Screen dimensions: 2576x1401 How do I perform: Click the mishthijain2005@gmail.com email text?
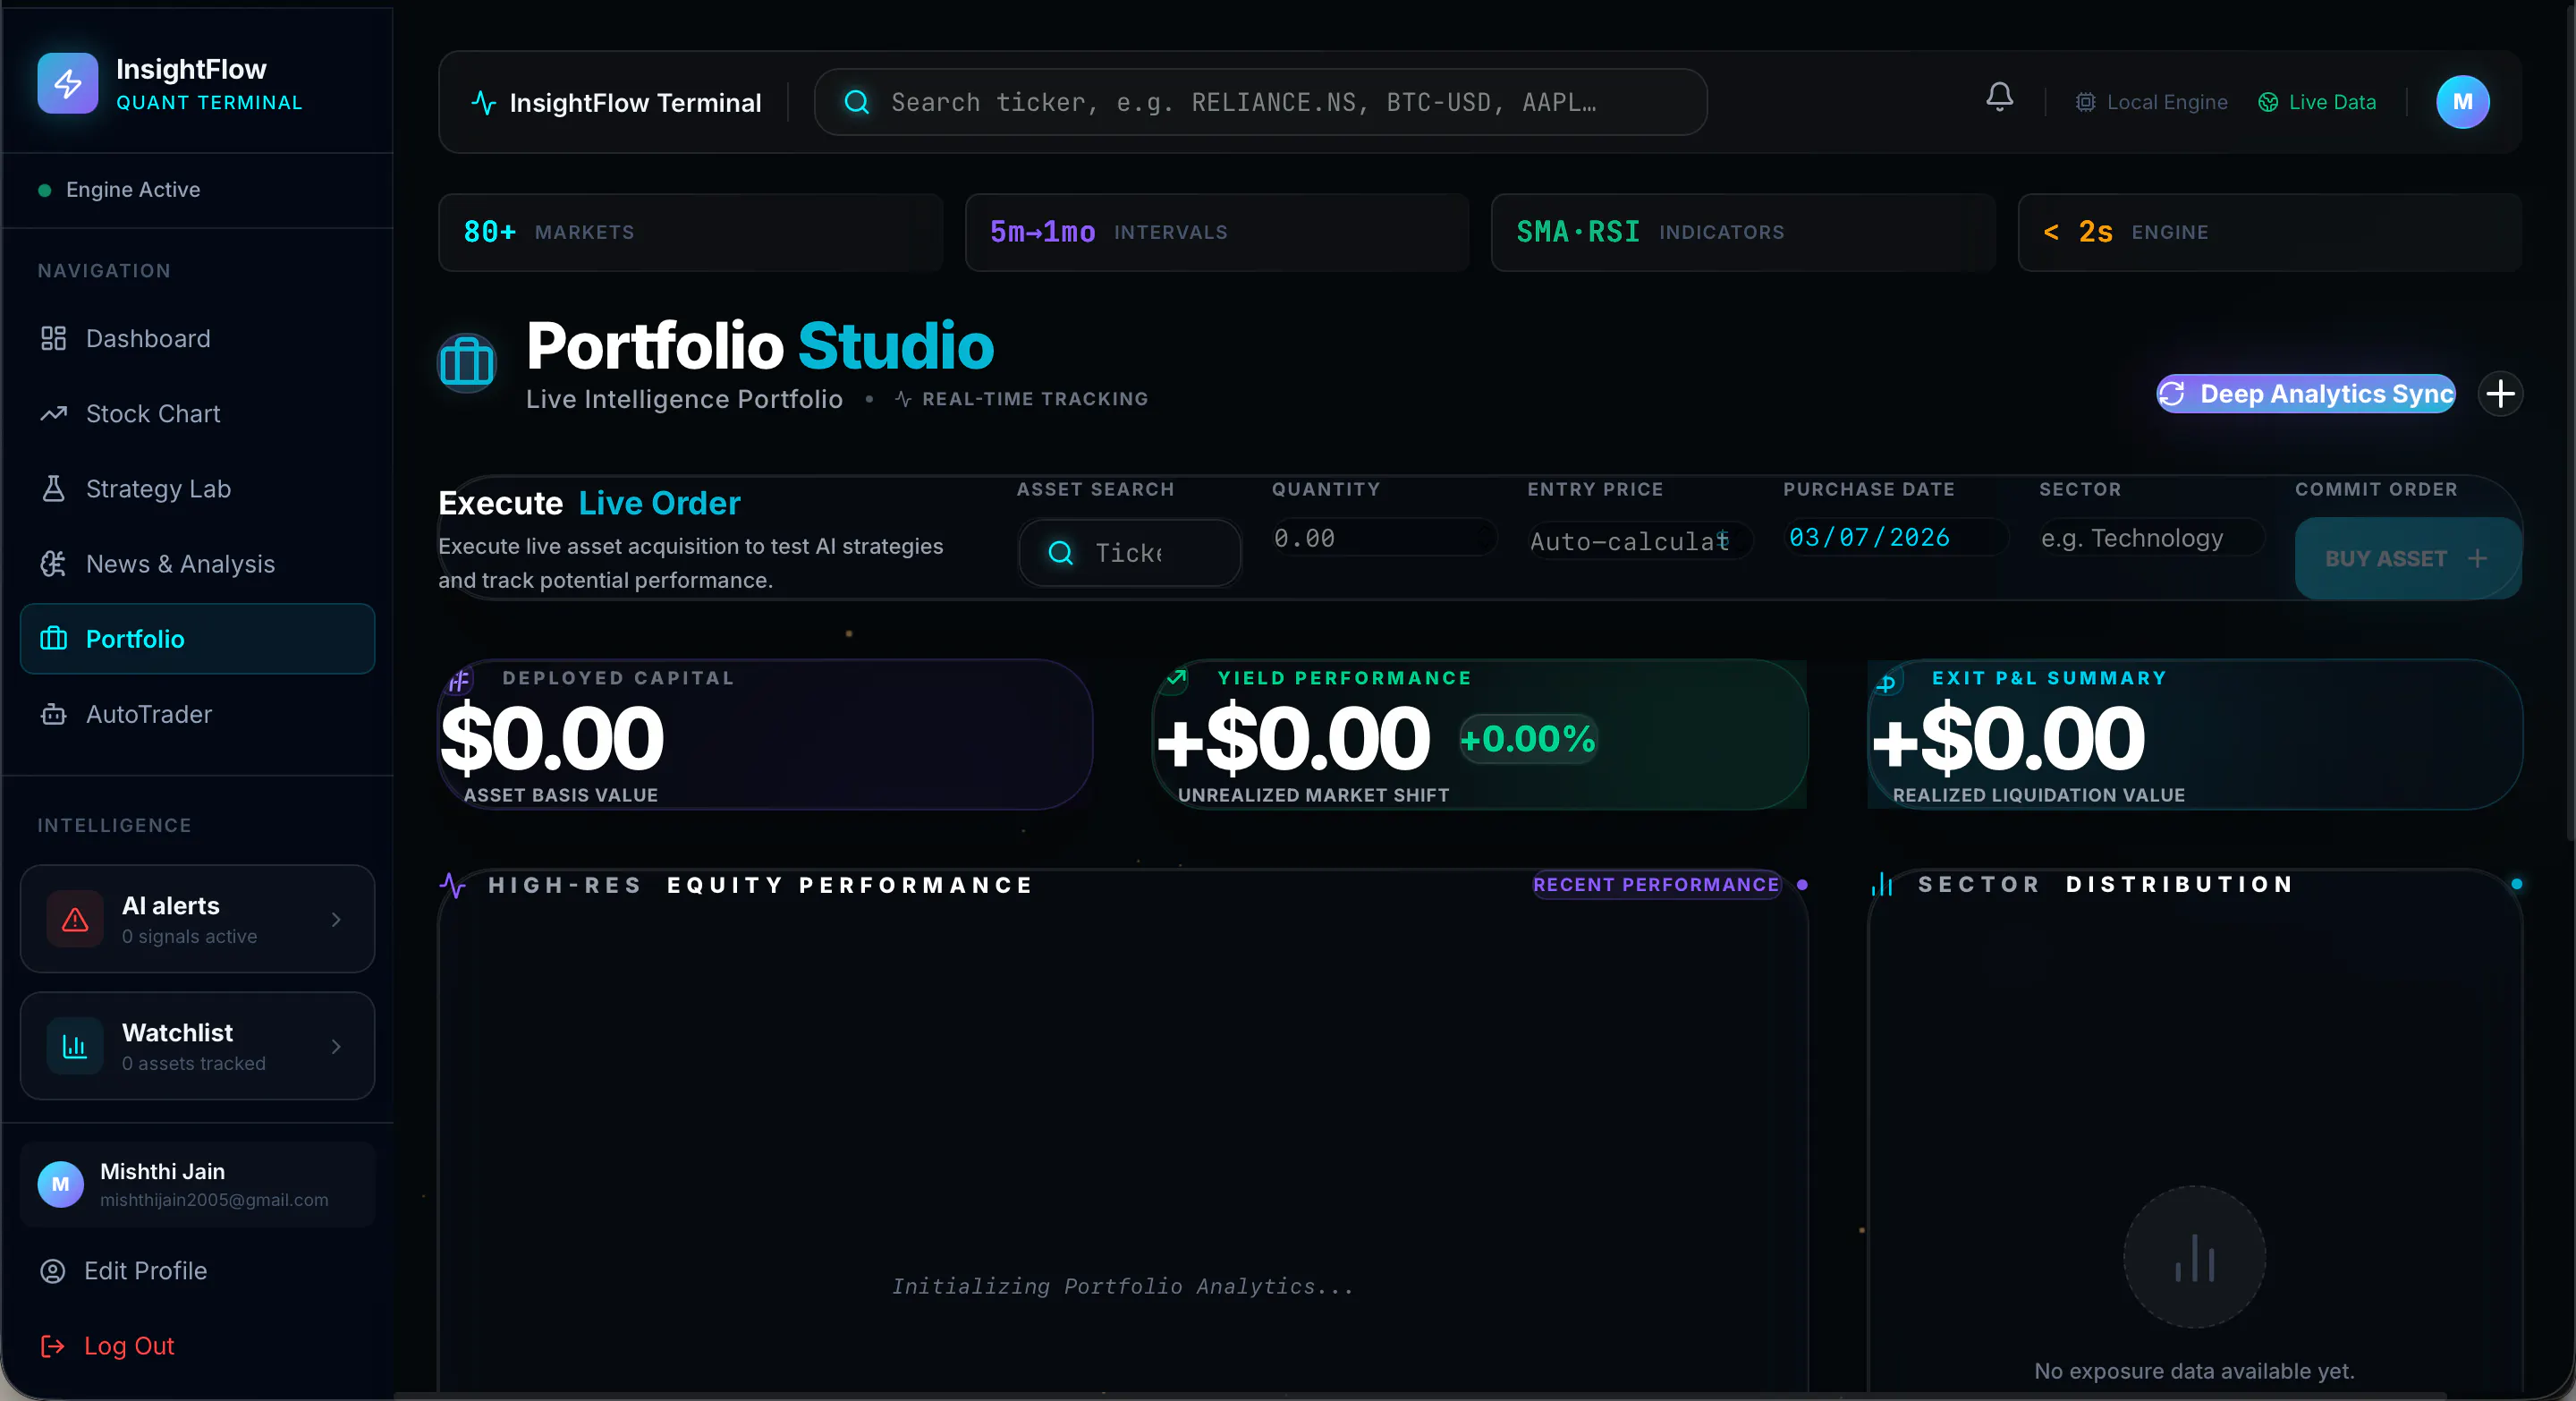coord(214,1200)
